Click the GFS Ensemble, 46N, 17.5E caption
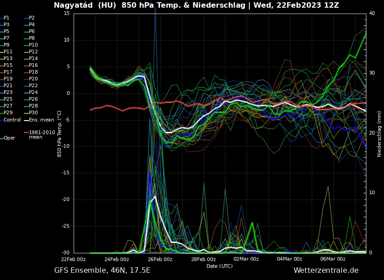The height and width of the screenshot is (280, 384). tap(102, 271)
